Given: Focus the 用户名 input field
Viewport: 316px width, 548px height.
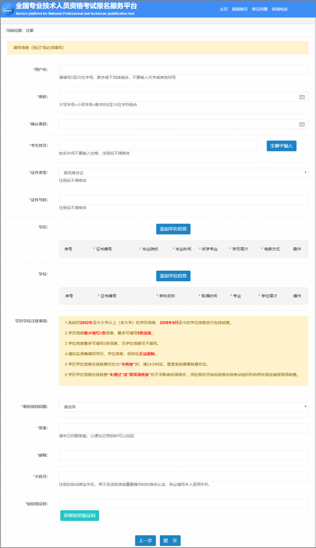Looking at the screenshot, I should 183,70.
